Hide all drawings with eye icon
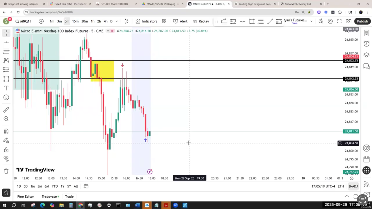 pos(6,158)
